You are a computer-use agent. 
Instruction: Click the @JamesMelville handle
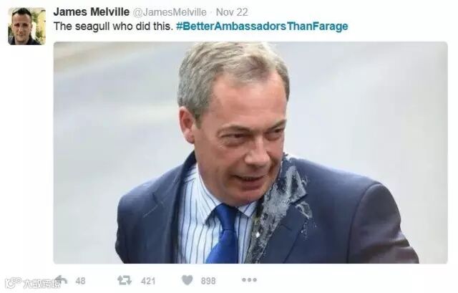click(170, 12)
